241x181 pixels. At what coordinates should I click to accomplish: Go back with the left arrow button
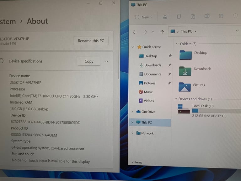(135, 32)
